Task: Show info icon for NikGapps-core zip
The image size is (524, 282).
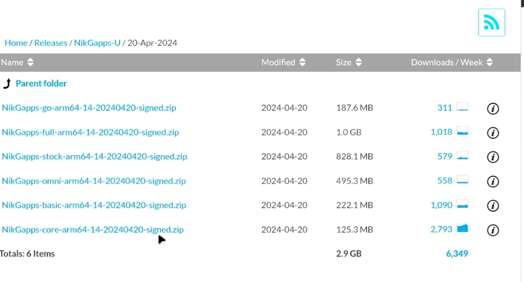Action: [492, 230]
